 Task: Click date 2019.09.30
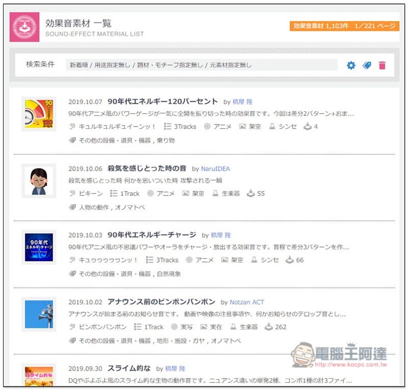tap(85, 369)
